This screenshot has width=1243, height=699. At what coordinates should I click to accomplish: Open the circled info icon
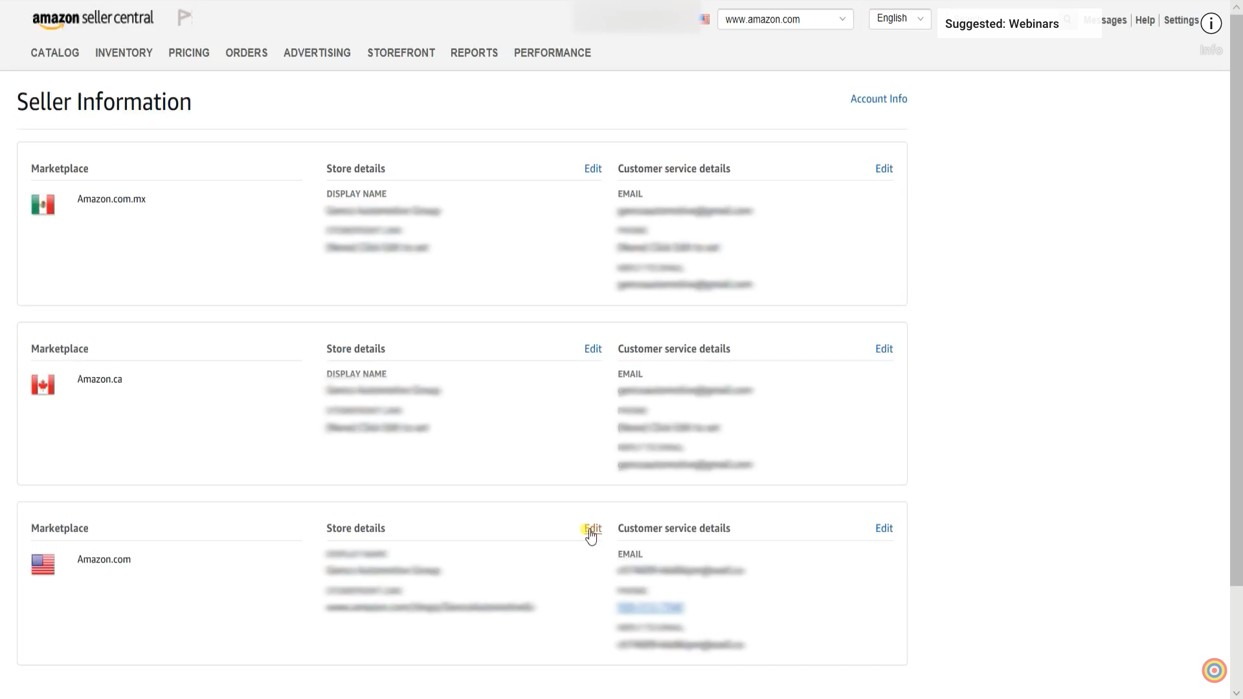point(1211,24)
